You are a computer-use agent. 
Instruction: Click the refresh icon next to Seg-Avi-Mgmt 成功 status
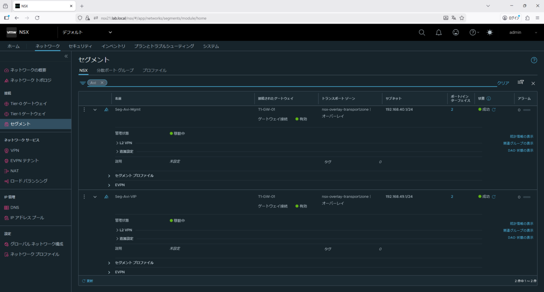tap(494, 109)
